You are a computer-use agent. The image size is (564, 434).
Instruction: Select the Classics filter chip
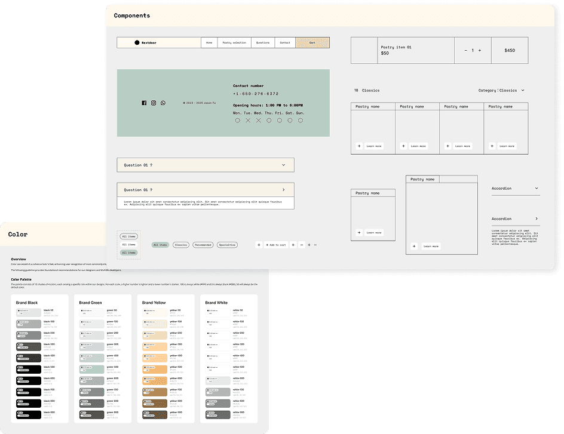pos(181,245)
